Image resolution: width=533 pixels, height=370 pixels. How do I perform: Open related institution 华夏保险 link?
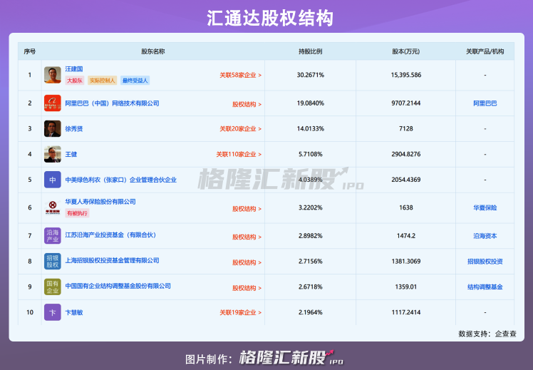click(x=485, y=207)
